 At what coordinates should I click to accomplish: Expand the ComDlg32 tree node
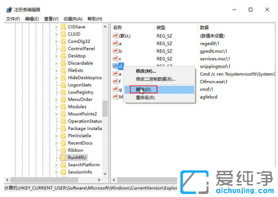point(56,41)
